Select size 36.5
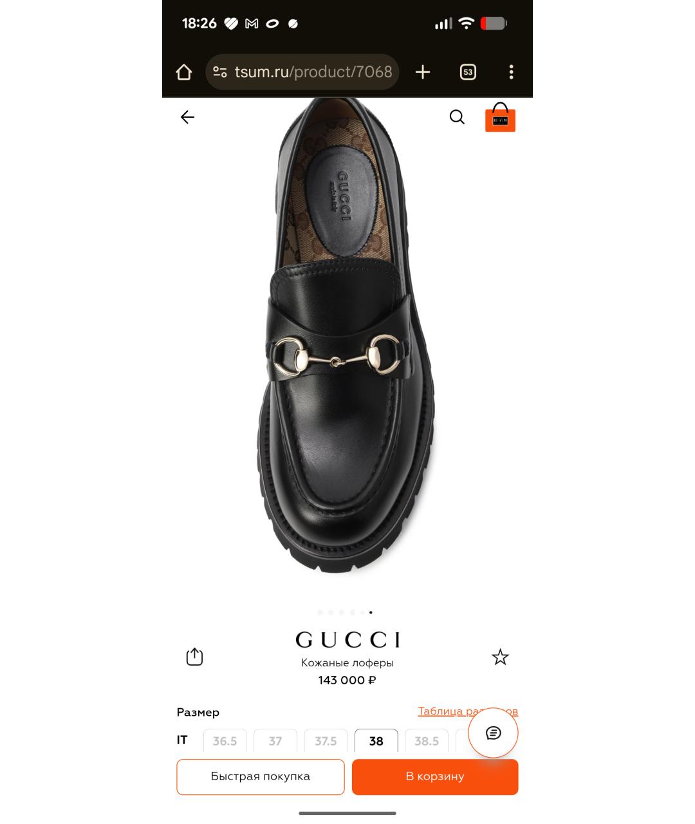Viewport: 695px width, 824px height. (225, 742)
